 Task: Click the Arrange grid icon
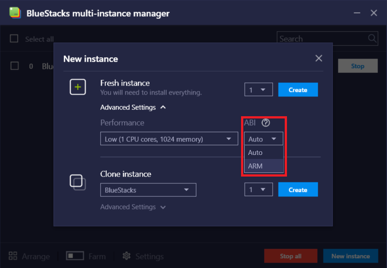click(13, 256)
